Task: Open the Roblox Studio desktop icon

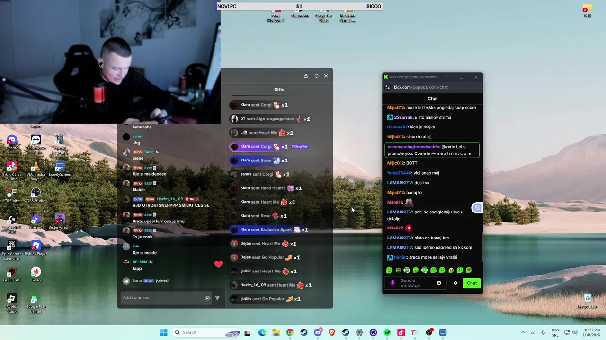Action: pos(12,303)
